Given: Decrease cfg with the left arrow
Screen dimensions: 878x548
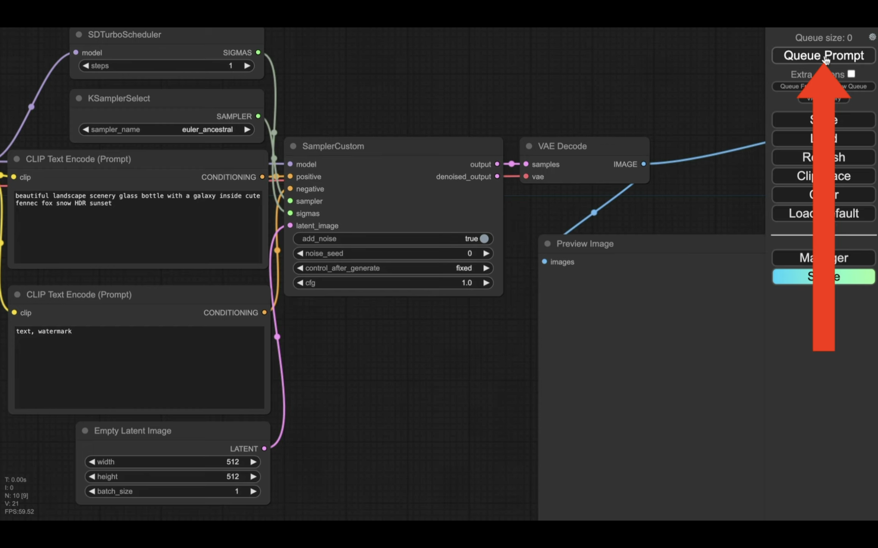Looking at the screenshot, I should click(300, 283).
